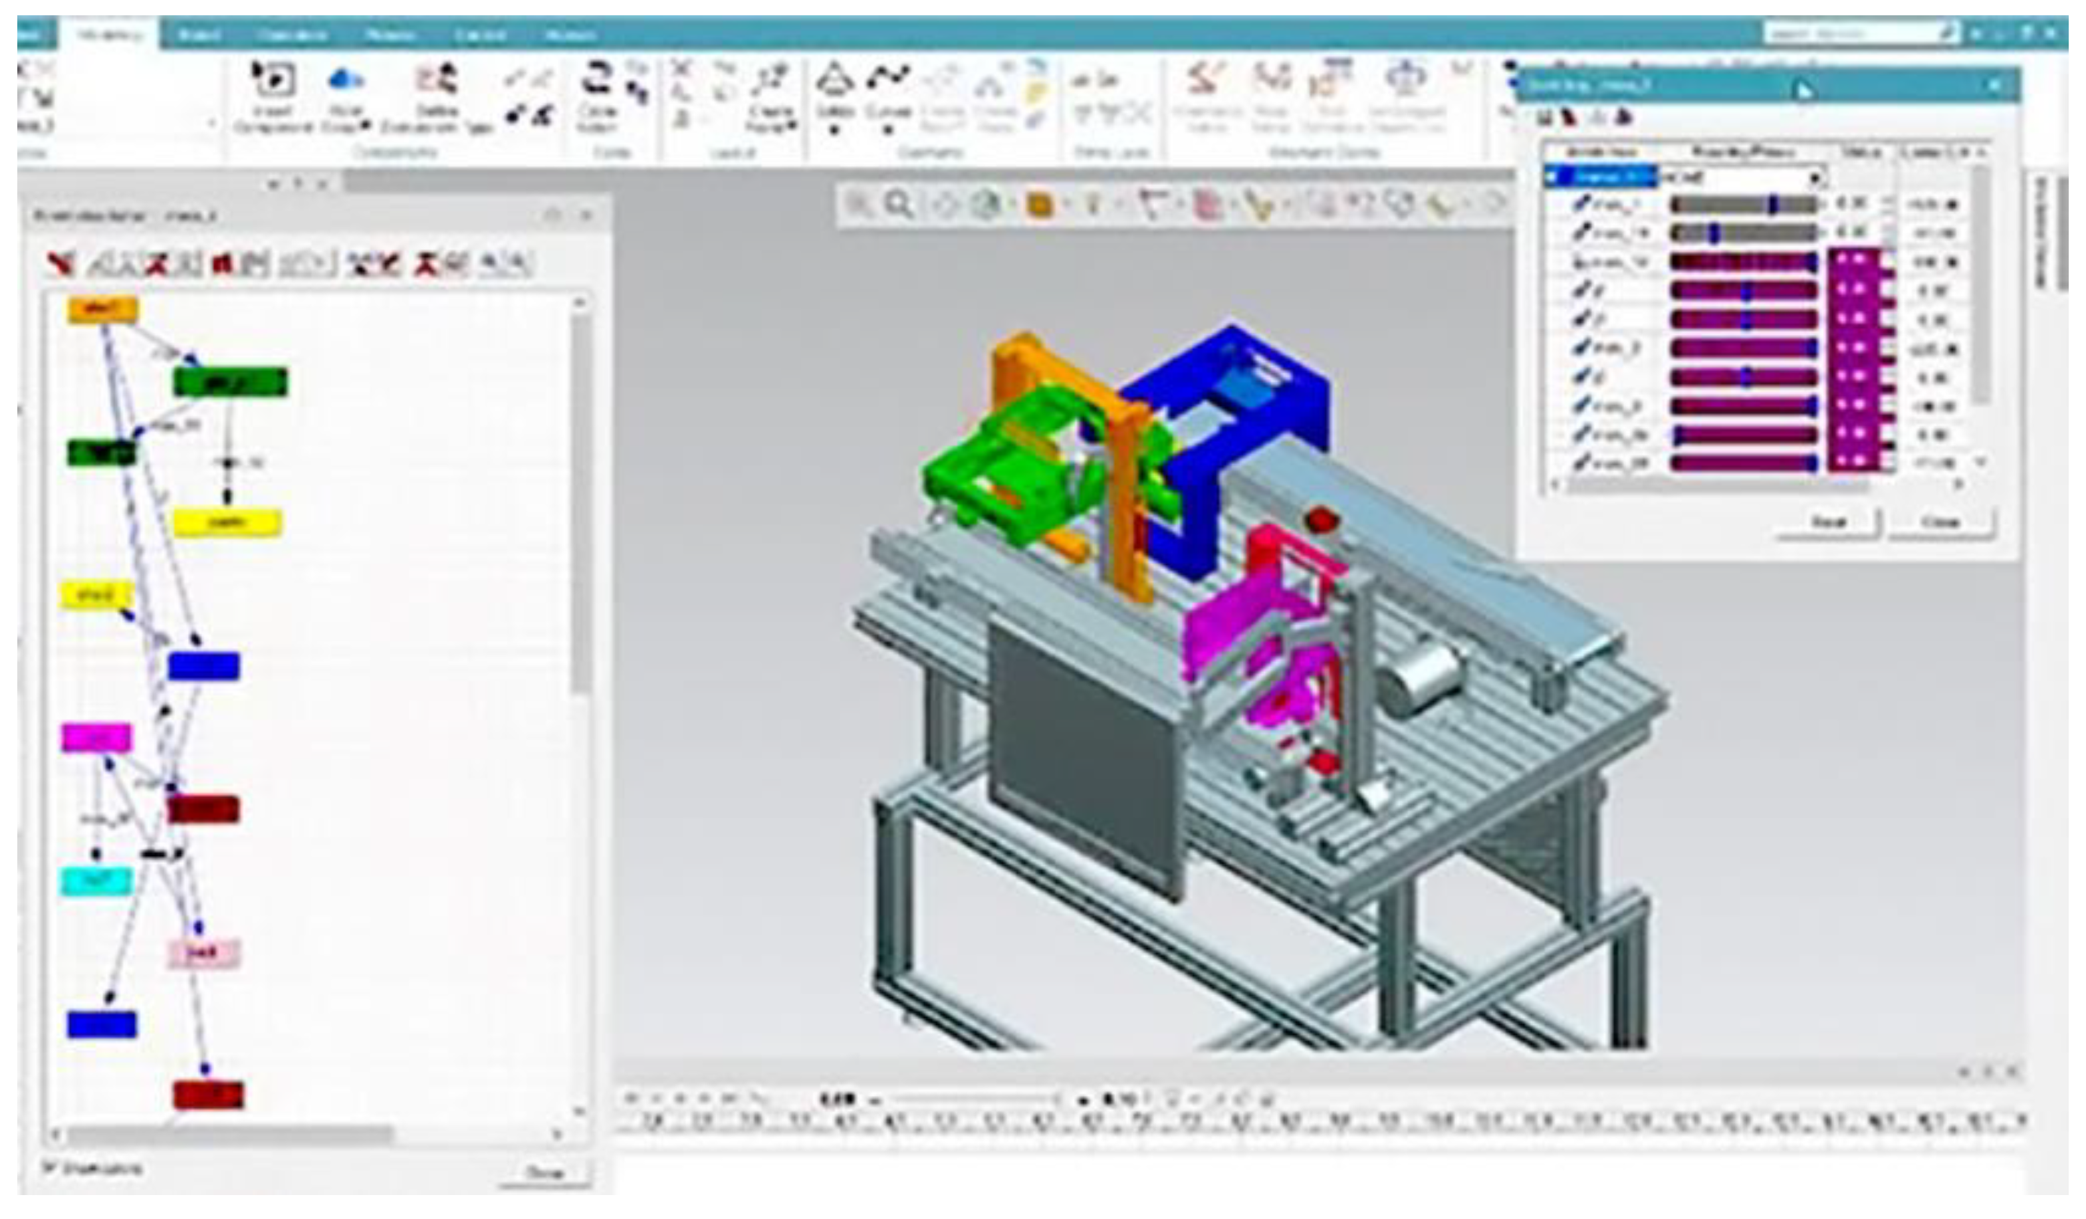The image size is (2086, 1219).
Task: Click first red icon in Kinematics Editor toolbar
Action: coord(61,264)
